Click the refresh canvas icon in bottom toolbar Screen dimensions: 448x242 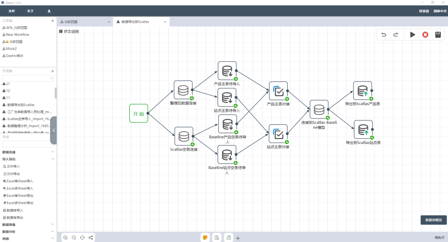(x=82, y=237)
